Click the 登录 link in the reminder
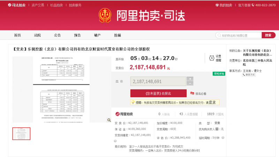Screen dimensions: 279x157 212,102
